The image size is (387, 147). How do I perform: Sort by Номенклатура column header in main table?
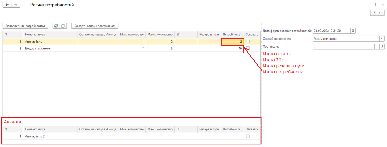pyautogui.click(x=50, y=35)
